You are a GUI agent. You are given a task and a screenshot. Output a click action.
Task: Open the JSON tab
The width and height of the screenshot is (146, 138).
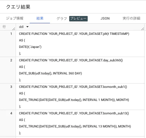105,19
